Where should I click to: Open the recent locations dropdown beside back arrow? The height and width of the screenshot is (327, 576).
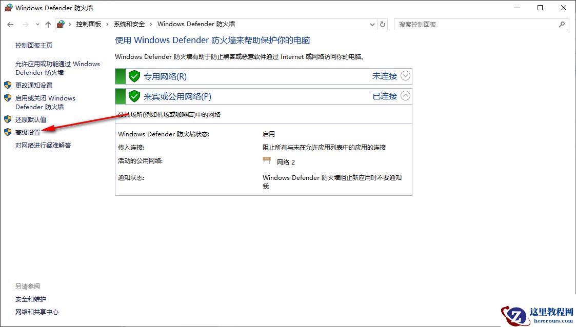(37, 24)
